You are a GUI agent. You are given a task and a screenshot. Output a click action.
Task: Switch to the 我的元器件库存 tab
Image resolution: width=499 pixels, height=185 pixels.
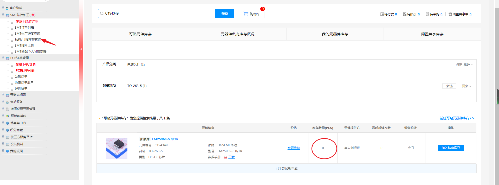click(x=335, y=34)
